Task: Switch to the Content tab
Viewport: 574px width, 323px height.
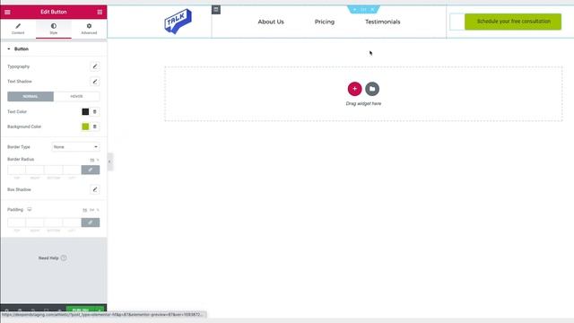Action: 18,29
